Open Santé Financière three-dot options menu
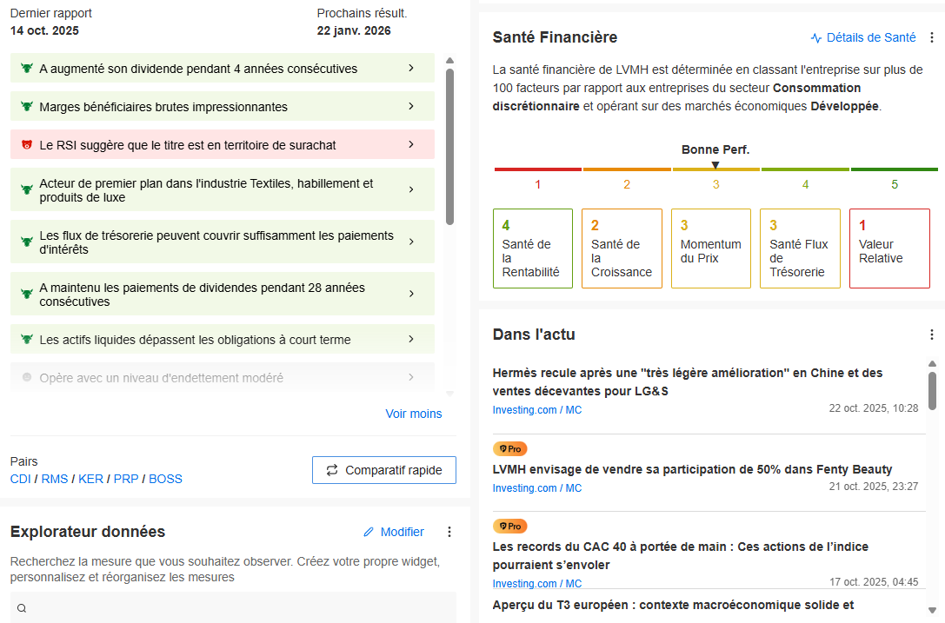Screen dimensions: 945x623 pos(932,37)
